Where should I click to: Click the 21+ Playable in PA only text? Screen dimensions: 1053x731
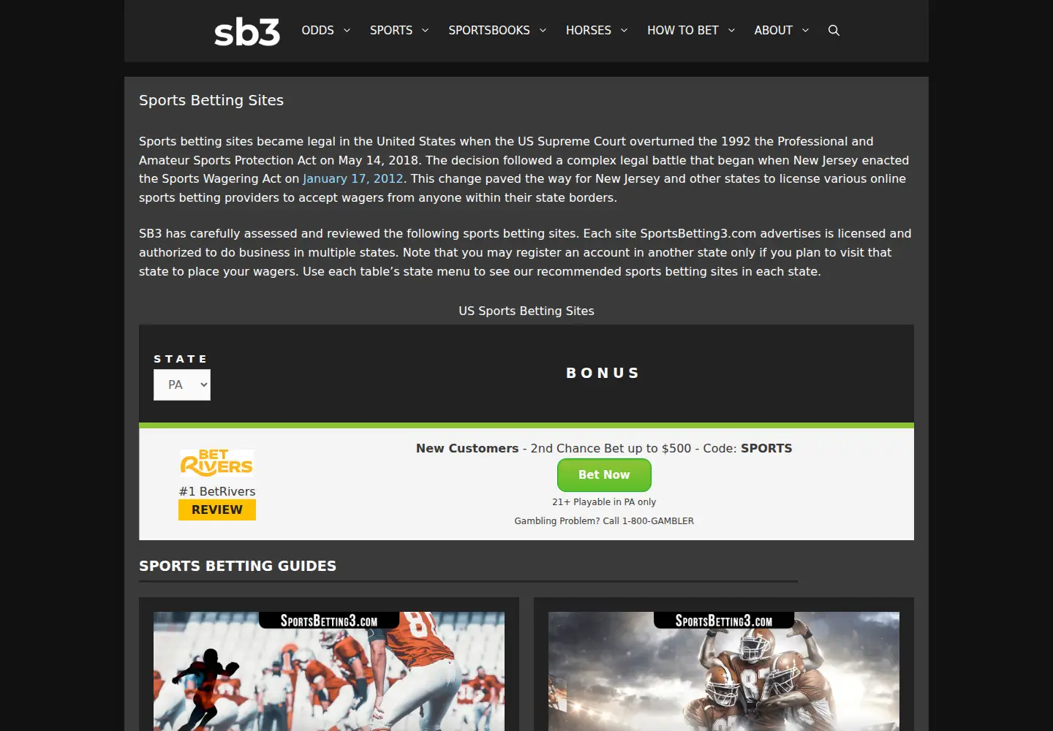coord(604,502)
